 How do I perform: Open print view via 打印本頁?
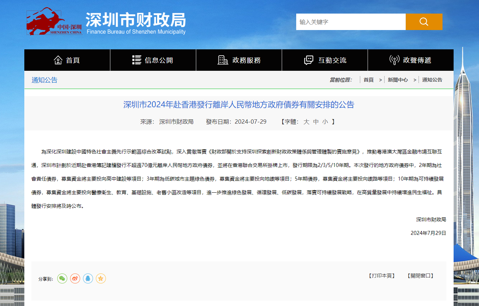[x=381, y=276]
